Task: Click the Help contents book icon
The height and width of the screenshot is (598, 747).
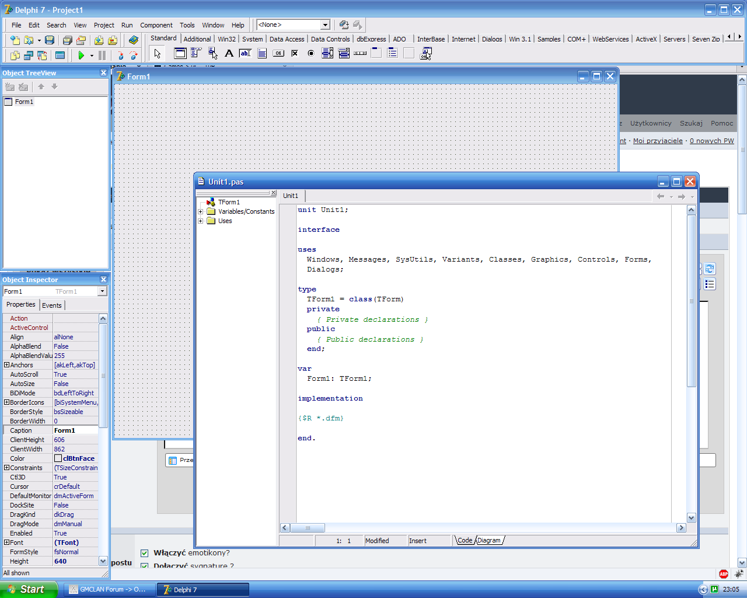Action: (134, 40)
